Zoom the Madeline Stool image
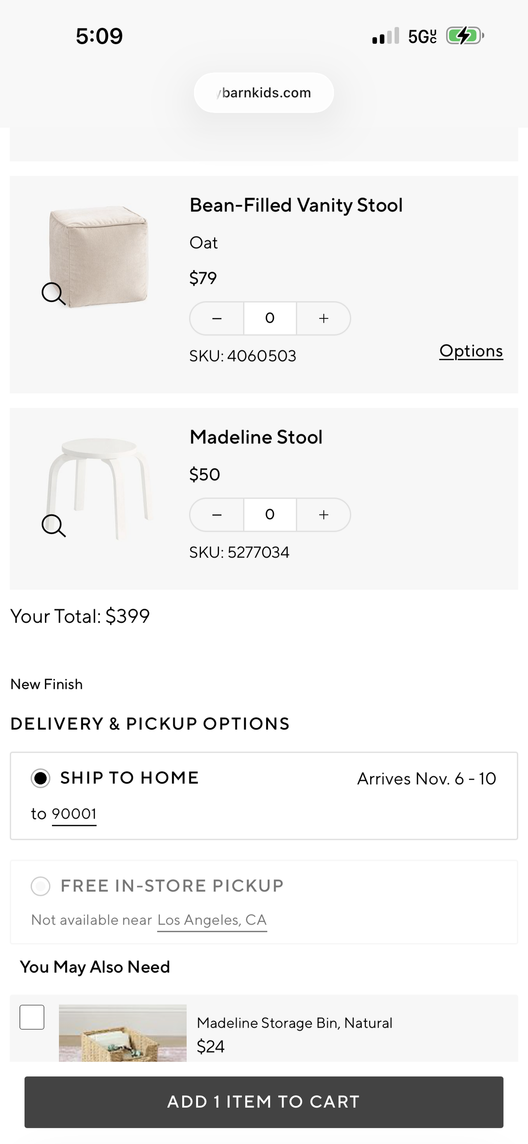Screen dimensions: 528x1144 [x=53, y=526]
